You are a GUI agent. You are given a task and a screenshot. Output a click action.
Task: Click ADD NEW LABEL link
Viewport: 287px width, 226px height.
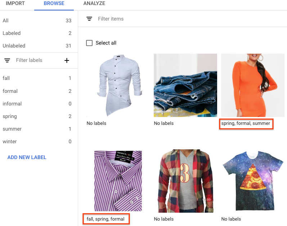pos(27,157)
